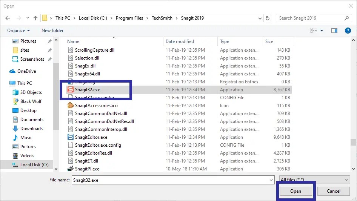Image resolution: width=357 pixels, height=201 pixels.
Task: Toggle the preview pane icon
Action: point(334,31)
